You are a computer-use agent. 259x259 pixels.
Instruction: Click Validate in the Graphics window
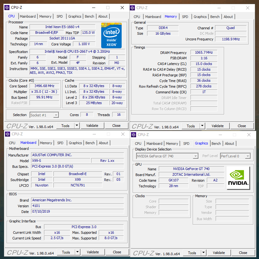coord(219,253)
